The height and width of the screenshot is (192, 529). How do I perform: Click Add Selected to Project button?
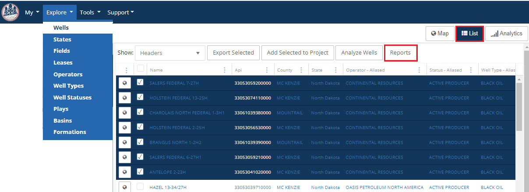297,53
